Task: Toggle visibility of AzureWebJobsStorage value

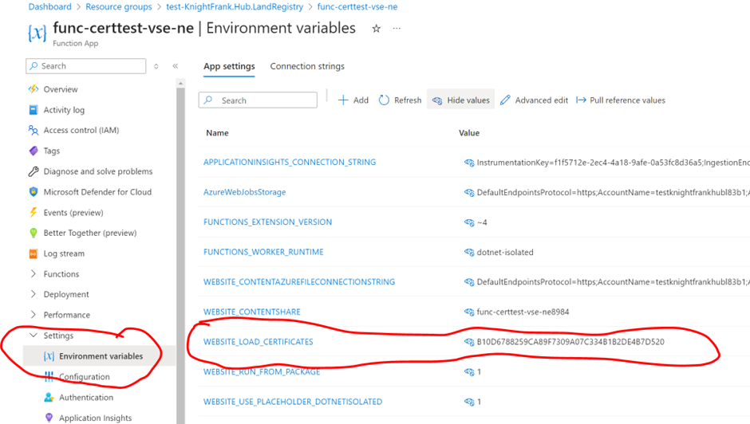Action: coord(469,192)
